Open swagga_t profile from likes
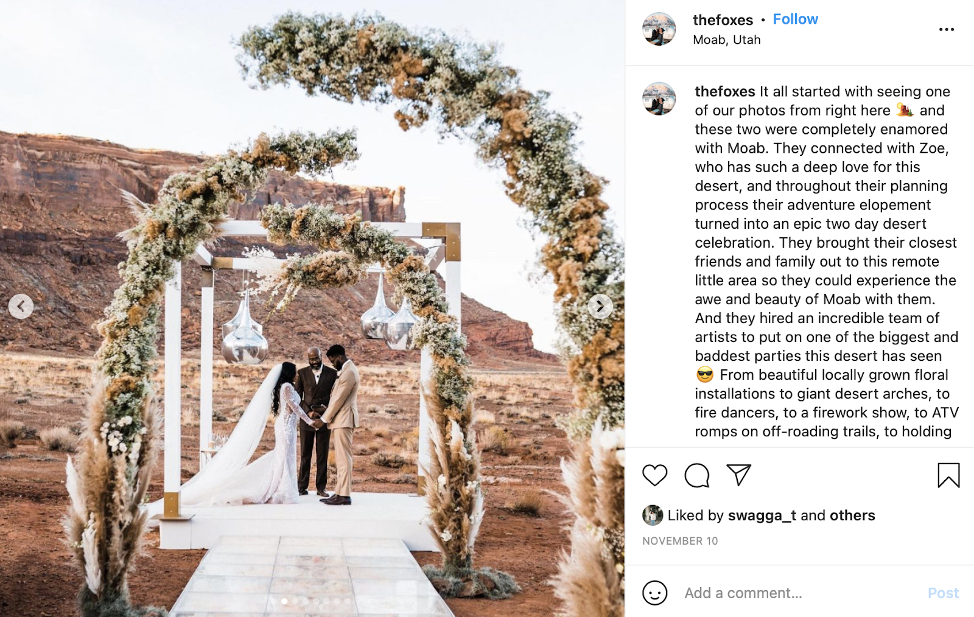The width and height of the screenshot is (974, 617). (x=762, y=515)
